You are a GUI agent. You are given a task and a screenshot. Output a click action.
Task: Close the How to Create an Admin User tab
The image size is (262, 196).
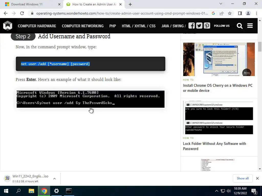click(121, 5)
